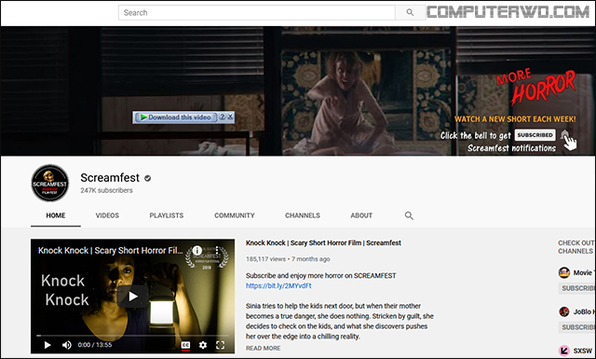Click the Movie channel avatar
The width and height of the screenshot is (596, 359).
[564, 272]
